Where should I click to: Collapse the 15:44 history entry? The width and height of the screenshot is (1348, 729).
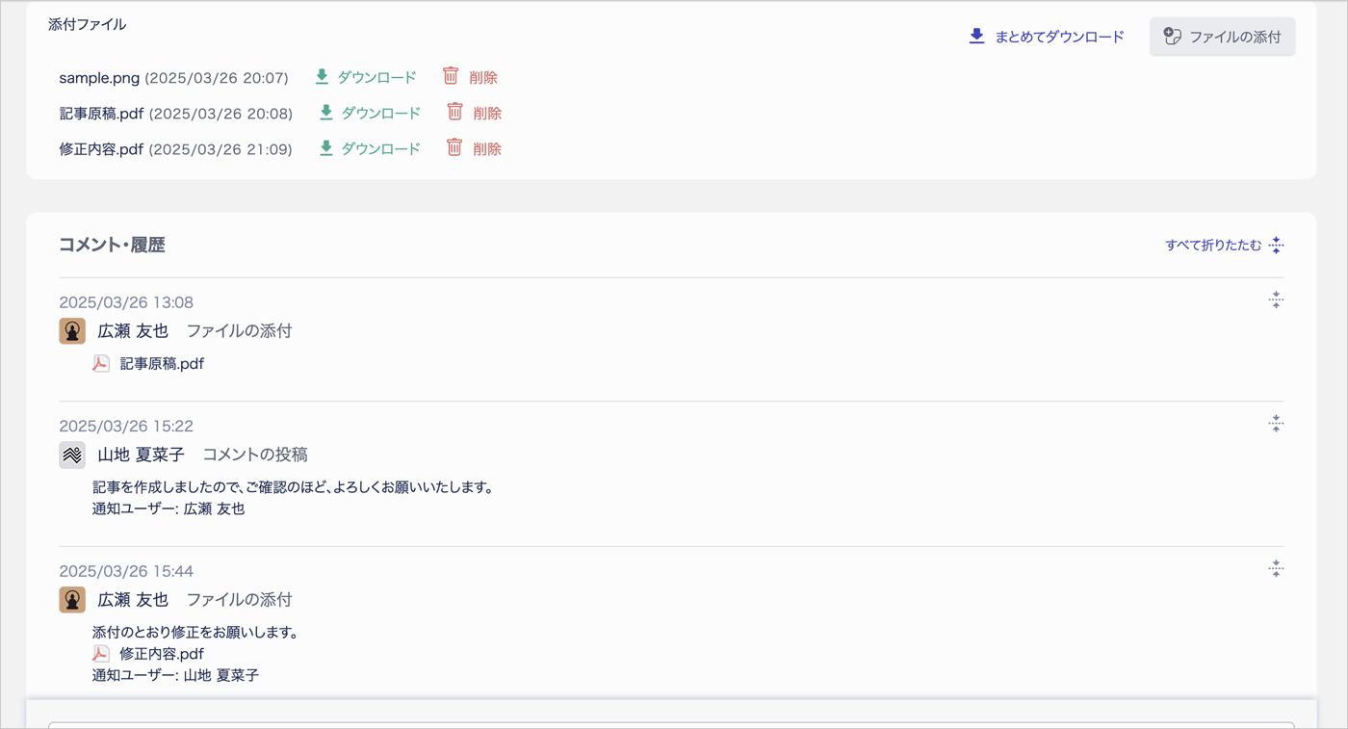click(1276, 569)
